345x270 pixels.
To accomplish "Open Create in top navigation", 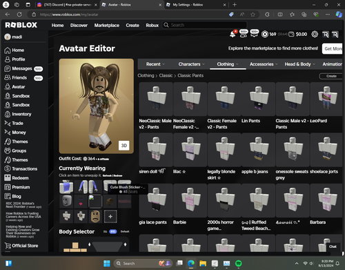I will 132,25.
